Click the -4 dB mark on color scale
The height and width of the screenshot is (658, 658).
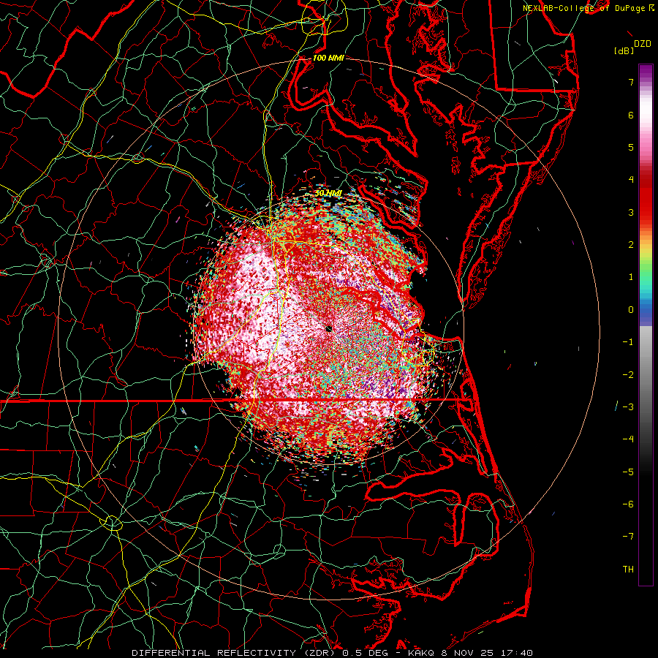[628, 439]
